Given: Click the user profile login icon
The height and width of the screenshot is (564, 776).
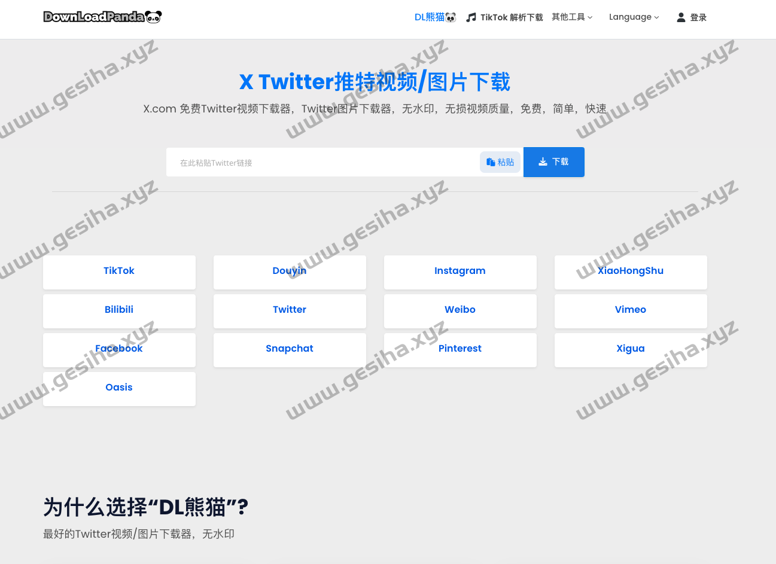Looking at the screenshot, I should click(x=681, y=17).
